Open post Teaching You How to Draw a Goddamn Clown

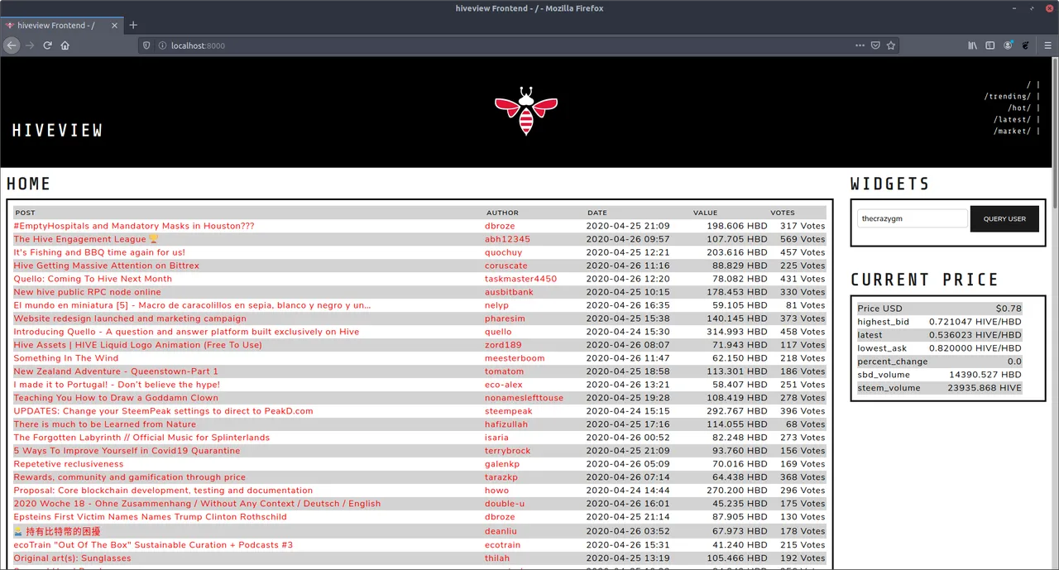click(116, 398)
